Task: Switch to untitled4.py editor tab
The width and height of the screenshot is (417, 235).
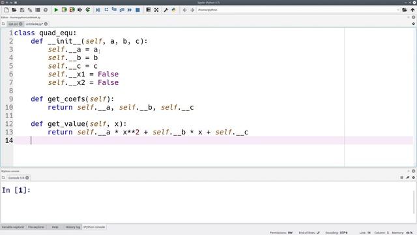Action: [x=35, y=24]
